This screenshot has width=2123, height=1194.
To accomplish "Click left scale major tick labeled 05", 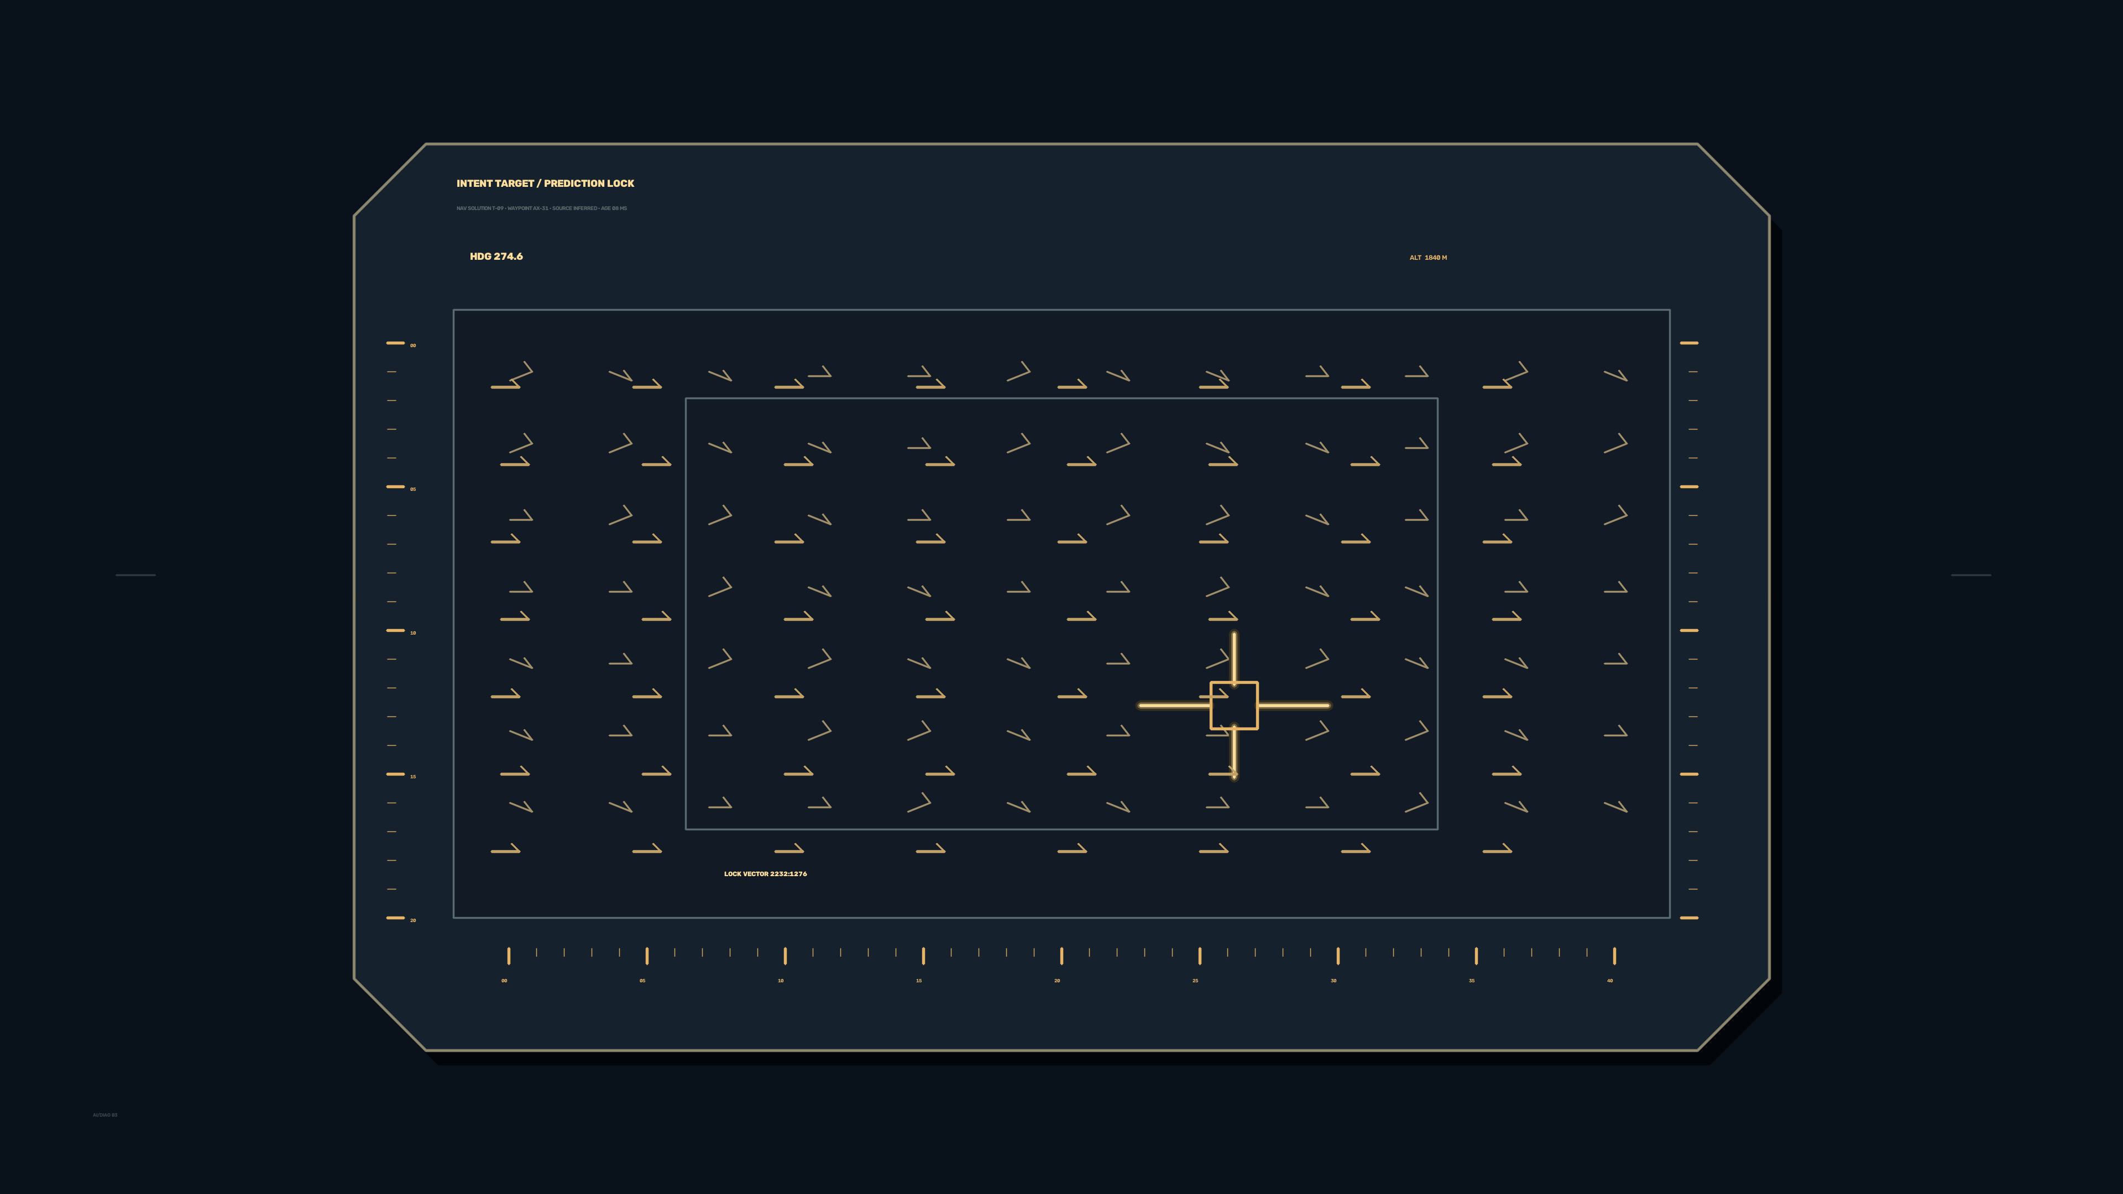I will [x=396, y=487].
